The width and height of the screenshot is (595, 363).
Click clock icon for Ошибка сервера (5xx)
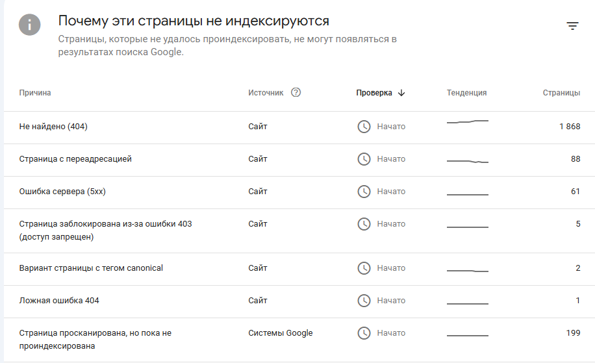364,192
